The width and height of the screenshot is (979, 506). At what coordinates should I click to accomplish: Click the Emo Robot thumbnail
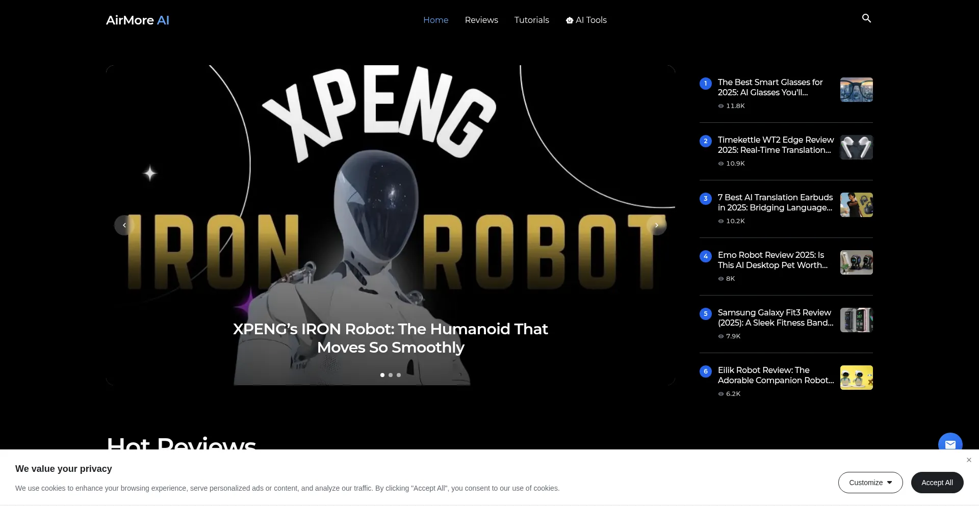[x=857, y=262]
